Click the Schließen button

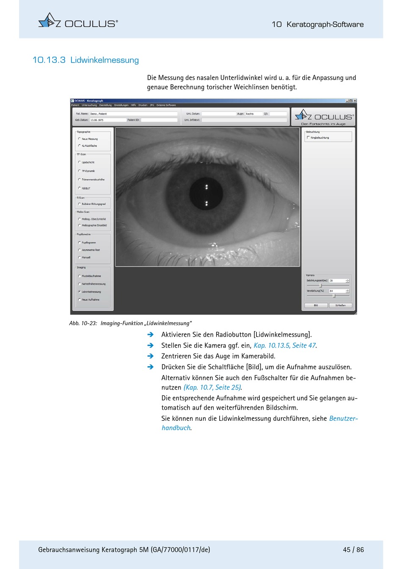[x=341, y=305]
